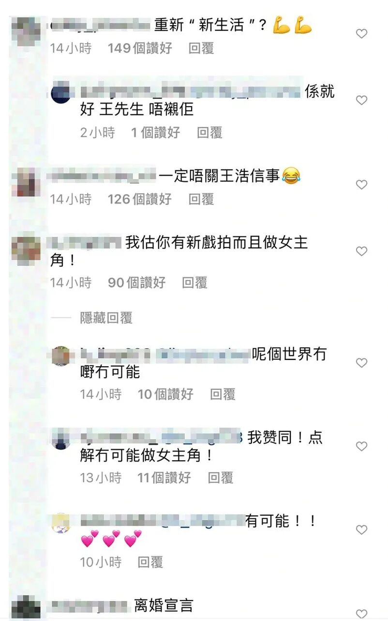Collapse replies via "隱藏回覆"
The width and height of the screenshot is (388, 621).
coord(106,318)
